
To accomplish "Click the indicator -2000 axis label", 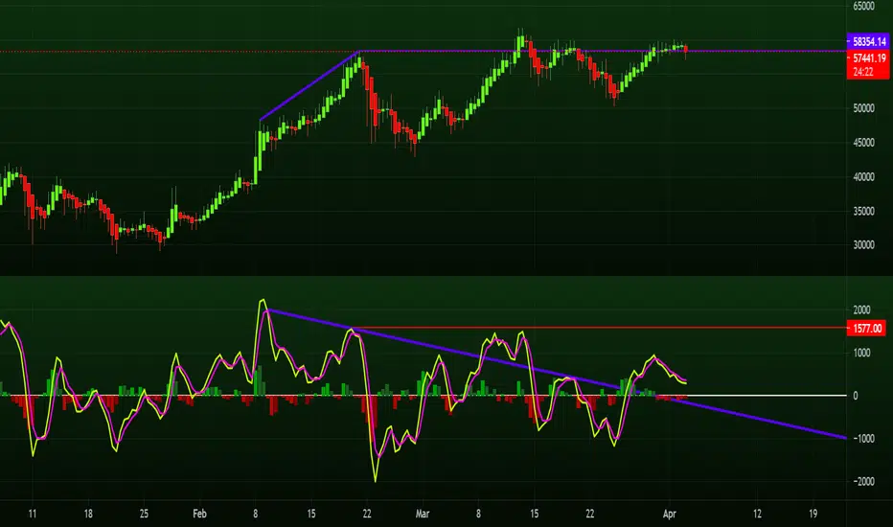I will point(862,481).
